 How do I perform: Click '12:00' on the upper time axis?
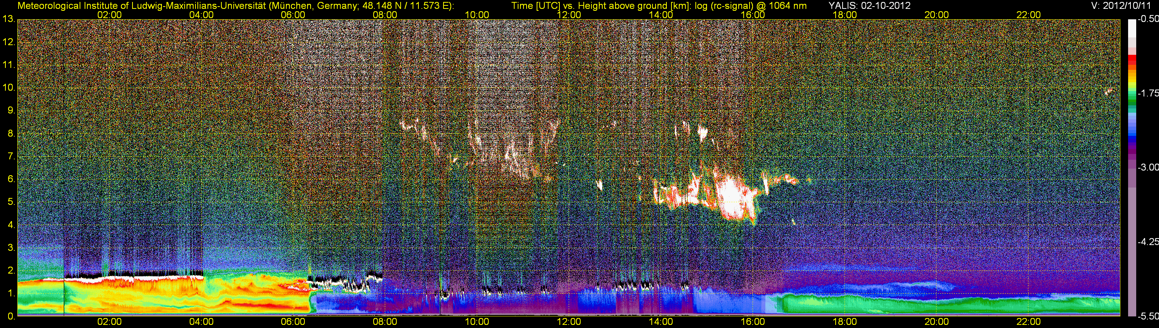pos(569,15)
